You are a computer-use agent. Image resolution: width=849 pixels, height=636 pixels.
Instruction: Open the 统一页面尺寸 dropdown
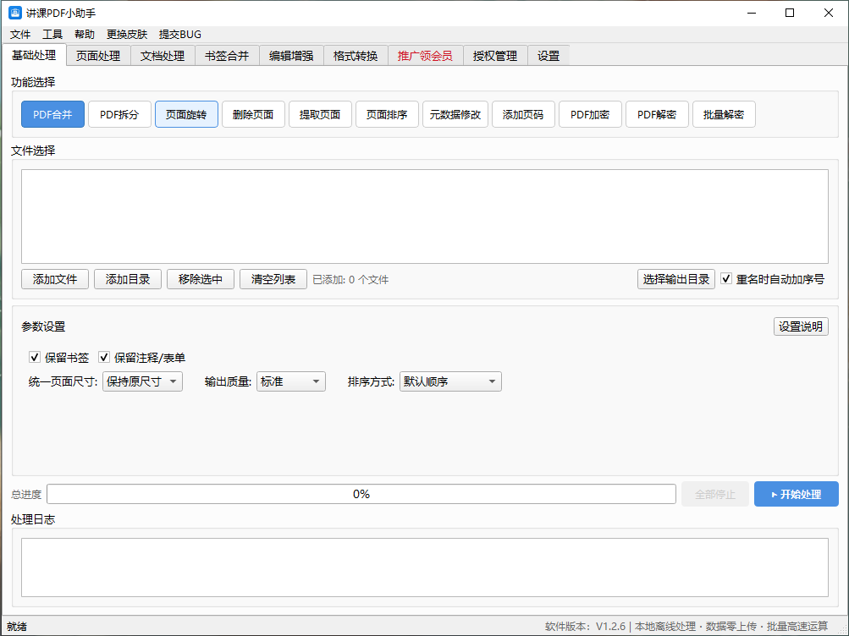pos(142,381)
